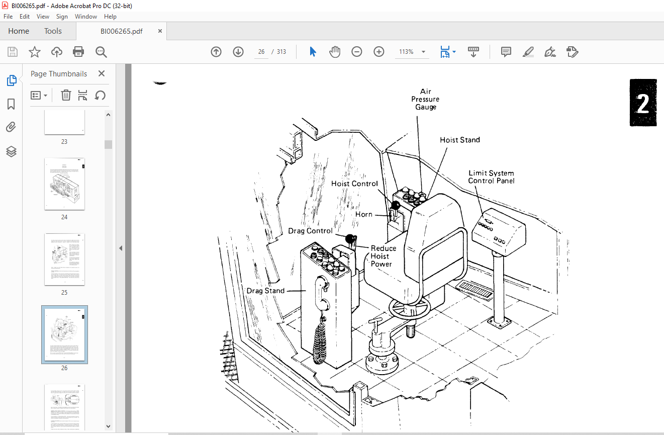Screen dimensions: 664x435
Task: Collapse the navigation pane arrow
Action: [121, 248]
